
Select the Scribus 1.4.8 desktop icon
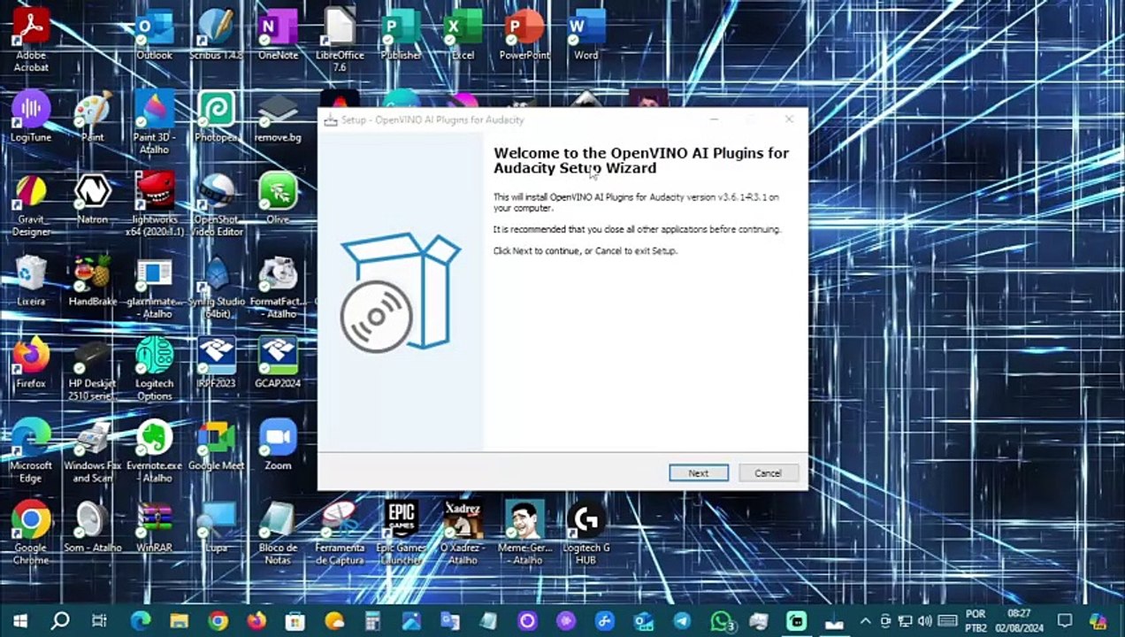click(x=216, y=35)
